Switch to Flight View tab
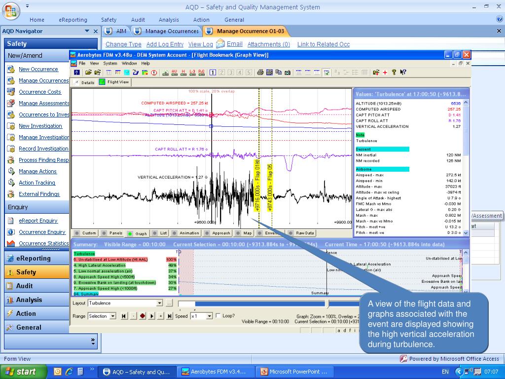Image resolution: width=505 pixels, height=379 pixels. pos(114,82)
